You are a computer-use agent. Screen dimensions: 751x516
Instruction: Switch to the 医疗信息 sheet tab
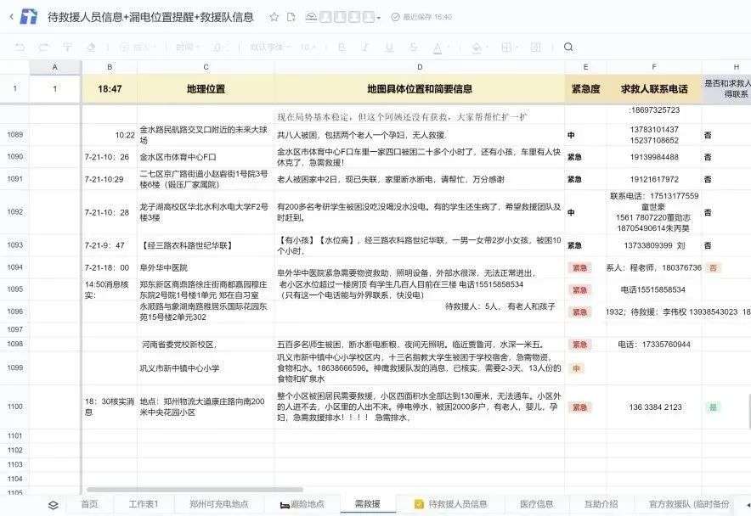(x=536, y=504)
